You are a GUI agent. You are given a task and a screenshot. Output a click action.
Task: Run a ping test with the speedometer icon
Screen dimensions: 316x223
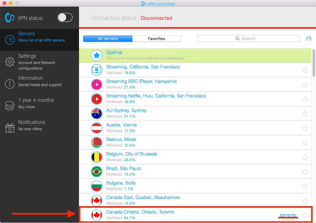pos(308,38)
